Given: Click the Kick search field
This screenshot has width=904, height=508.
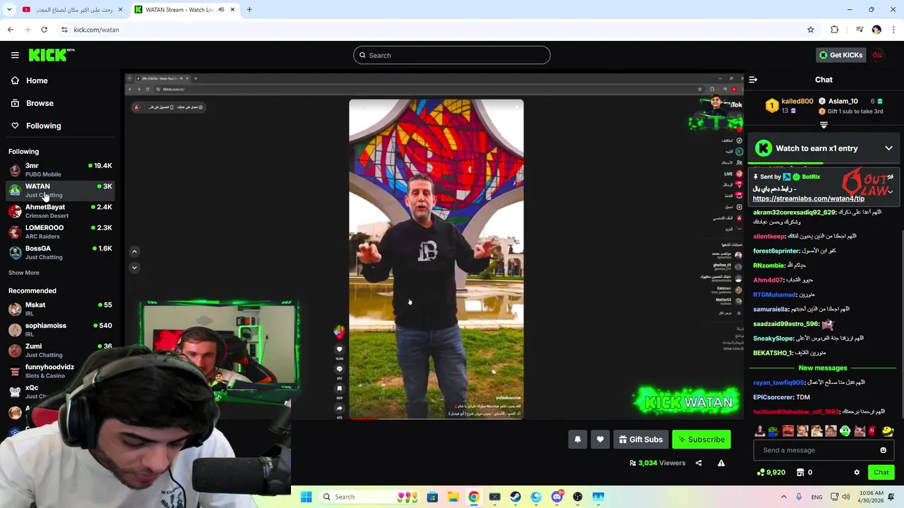Looking at the screenshot, I should click(x=452, y=55).
